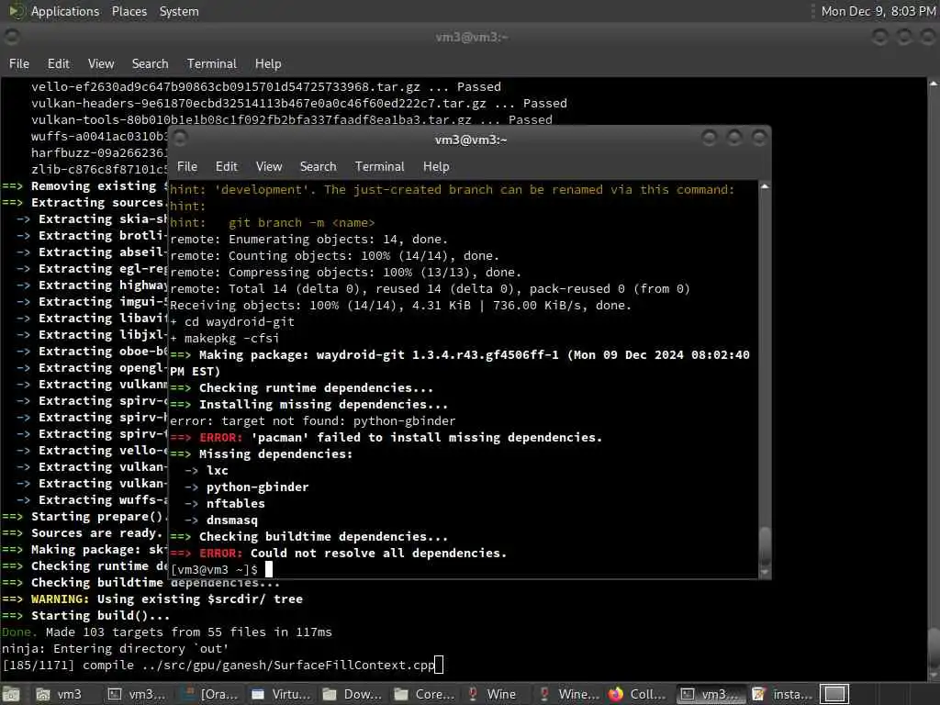Open Help menu in the background terminal window
Image resolution: width=940 pixels, height=705 pixels.
coord(268,63)
